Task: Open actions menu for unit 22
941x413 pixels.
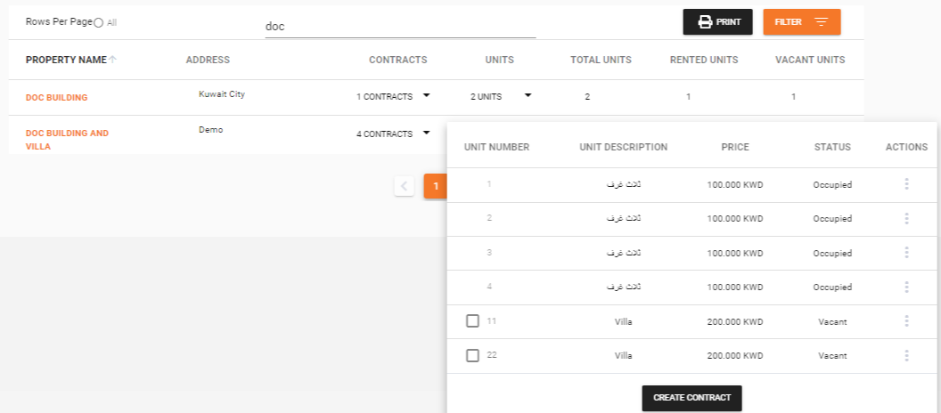Action: pyautogui.click(x=906, y=355)
